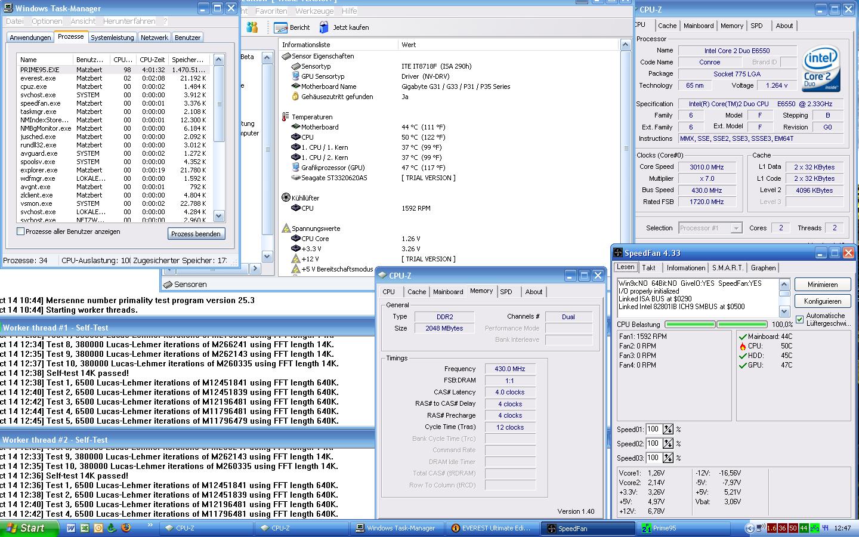Click Worker thread #2 Self-Test title bar

click(x=187, y=440)
